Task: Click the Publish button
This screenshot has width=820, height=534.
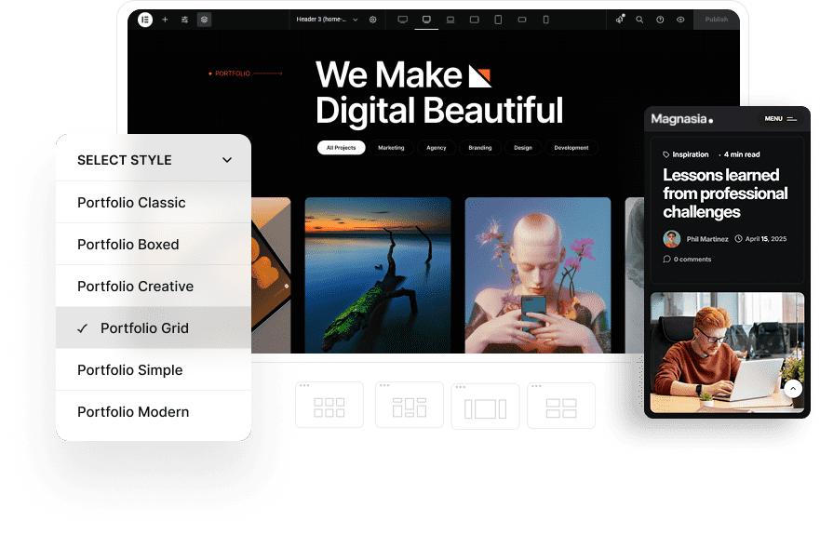Action: tap(716, 20)
